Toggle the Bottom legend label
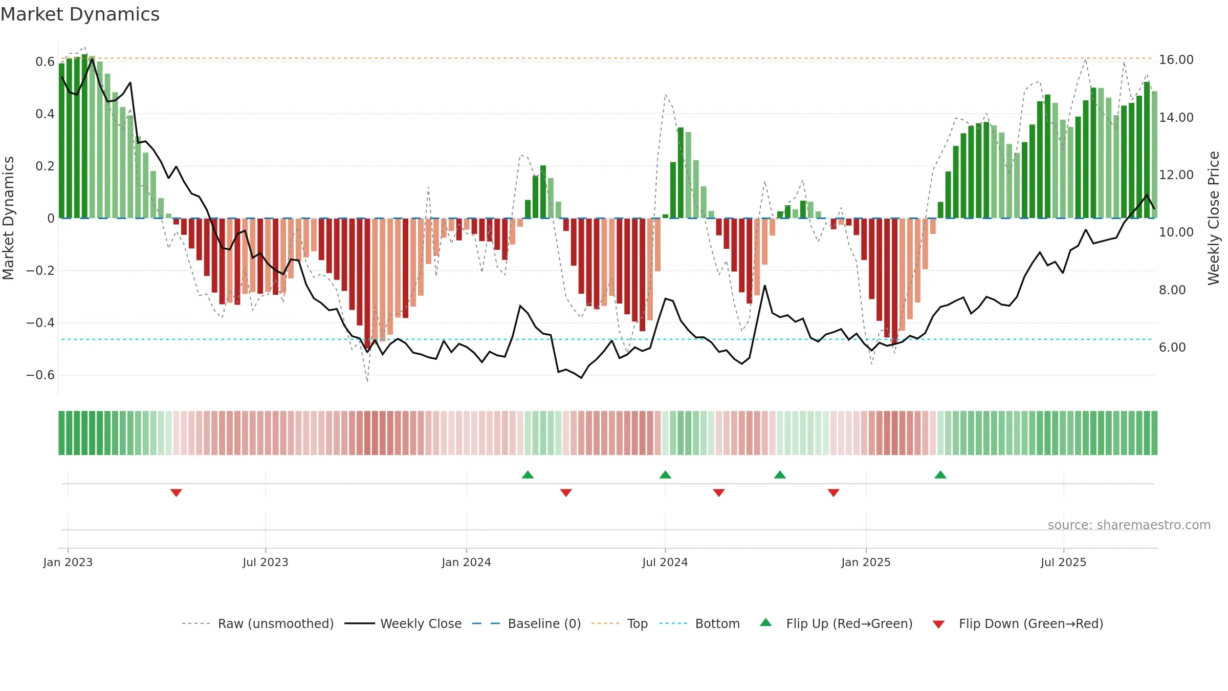The image size is (1228, 691). tap(717, 624)
